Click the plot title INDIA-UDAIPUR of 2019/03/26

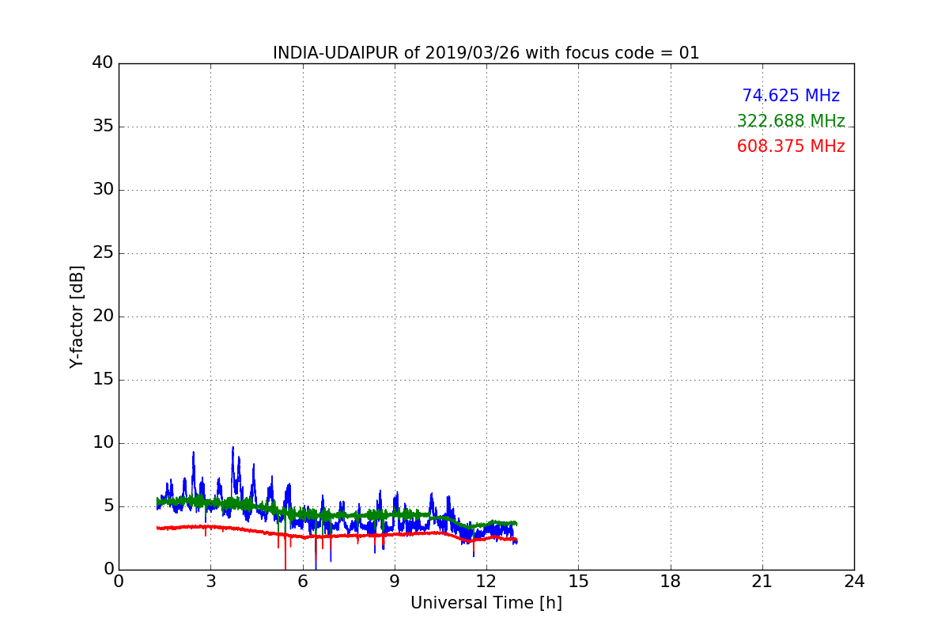(486, 53)
